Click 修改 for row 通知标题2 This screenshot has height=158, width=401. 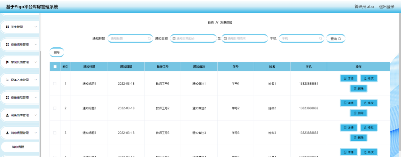click(368, 103)
